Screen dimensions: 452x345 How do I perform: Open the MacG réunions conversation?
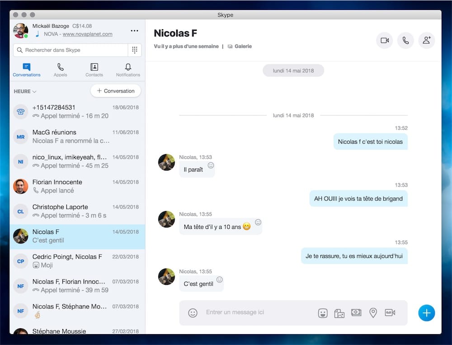click(77, 137)
